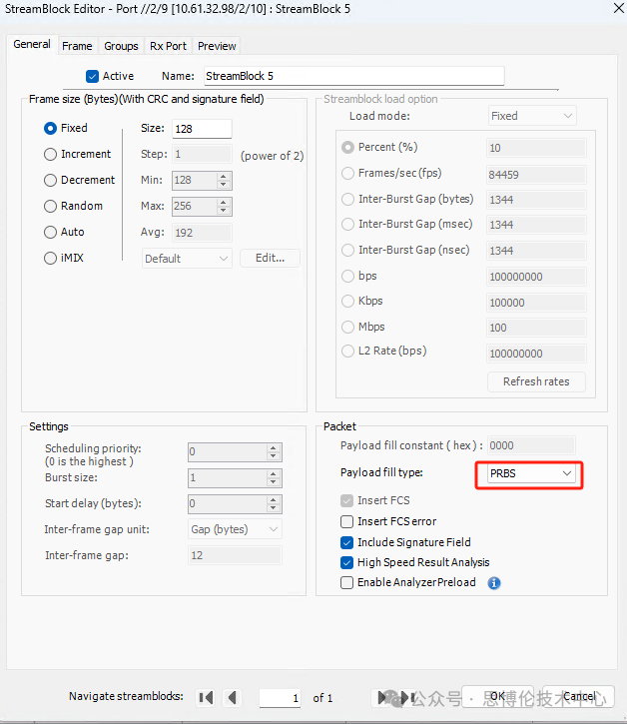Go to first streamblock navigation arrow
The image size is (627, 724).
tap(206, 697)
